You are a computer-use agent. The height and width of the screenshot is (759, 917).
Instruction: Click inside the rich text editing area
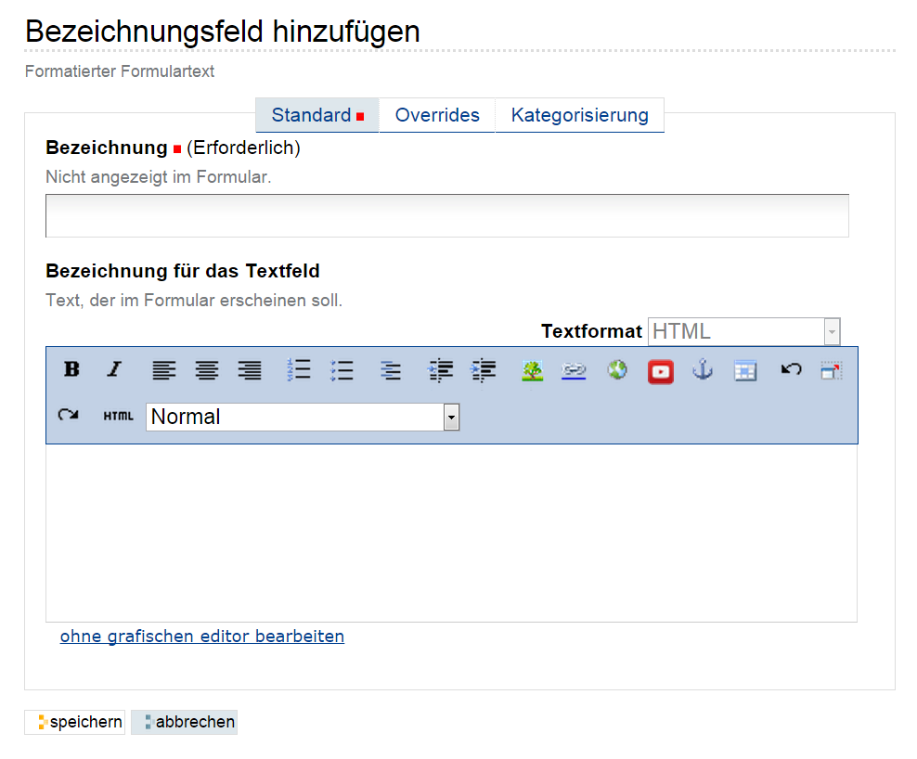(451, 533)
